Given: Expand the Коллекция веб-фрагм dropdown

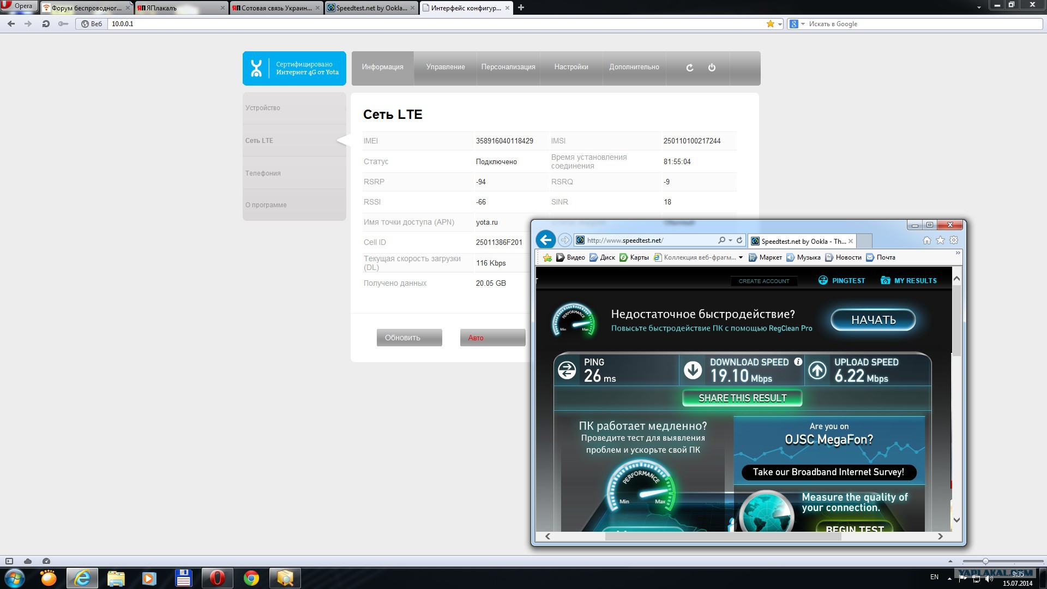Looking at the screenshot, I should click(741, 258).
